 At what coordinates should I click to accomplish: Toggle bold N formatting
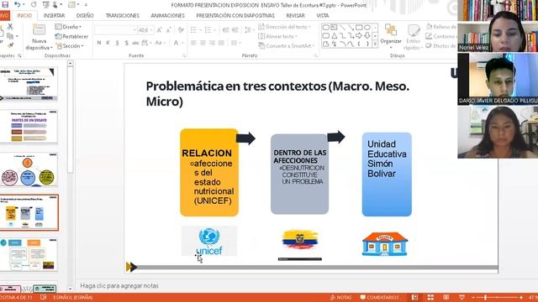click(99, 43)
